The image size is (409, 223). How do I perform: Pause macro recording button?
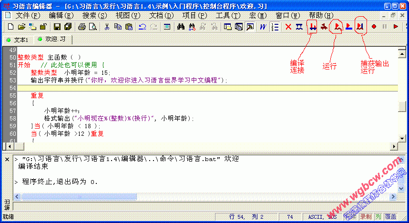[385, 27]
